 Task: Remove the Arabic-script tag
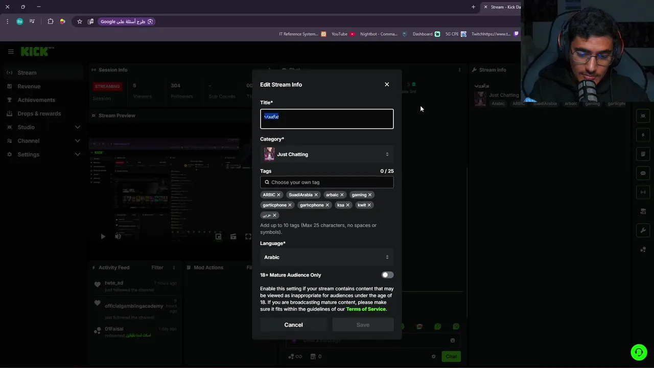[x=274, y=215]
